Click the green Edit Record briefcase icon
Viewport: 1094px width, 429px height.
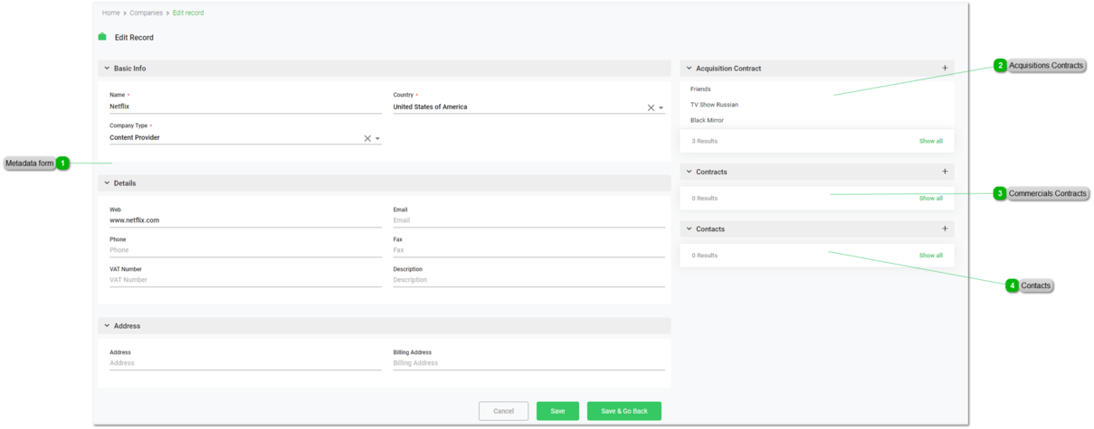(102, 37)
